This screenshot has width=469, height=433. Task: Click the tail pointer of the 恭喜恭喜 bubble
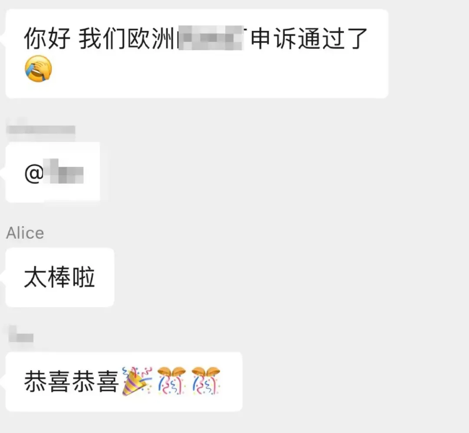coord(3,382)
